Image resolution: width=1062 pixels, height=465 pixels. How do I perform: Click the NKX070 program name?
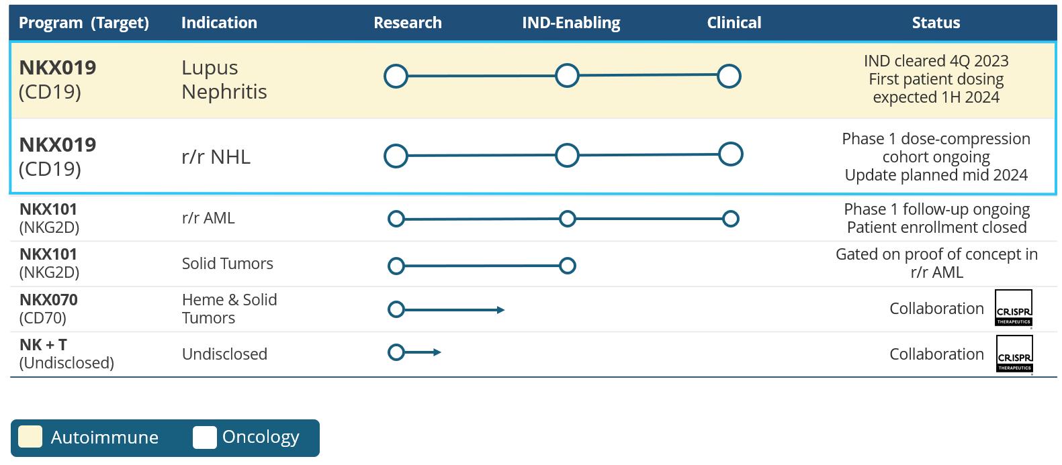pos(48,300)
